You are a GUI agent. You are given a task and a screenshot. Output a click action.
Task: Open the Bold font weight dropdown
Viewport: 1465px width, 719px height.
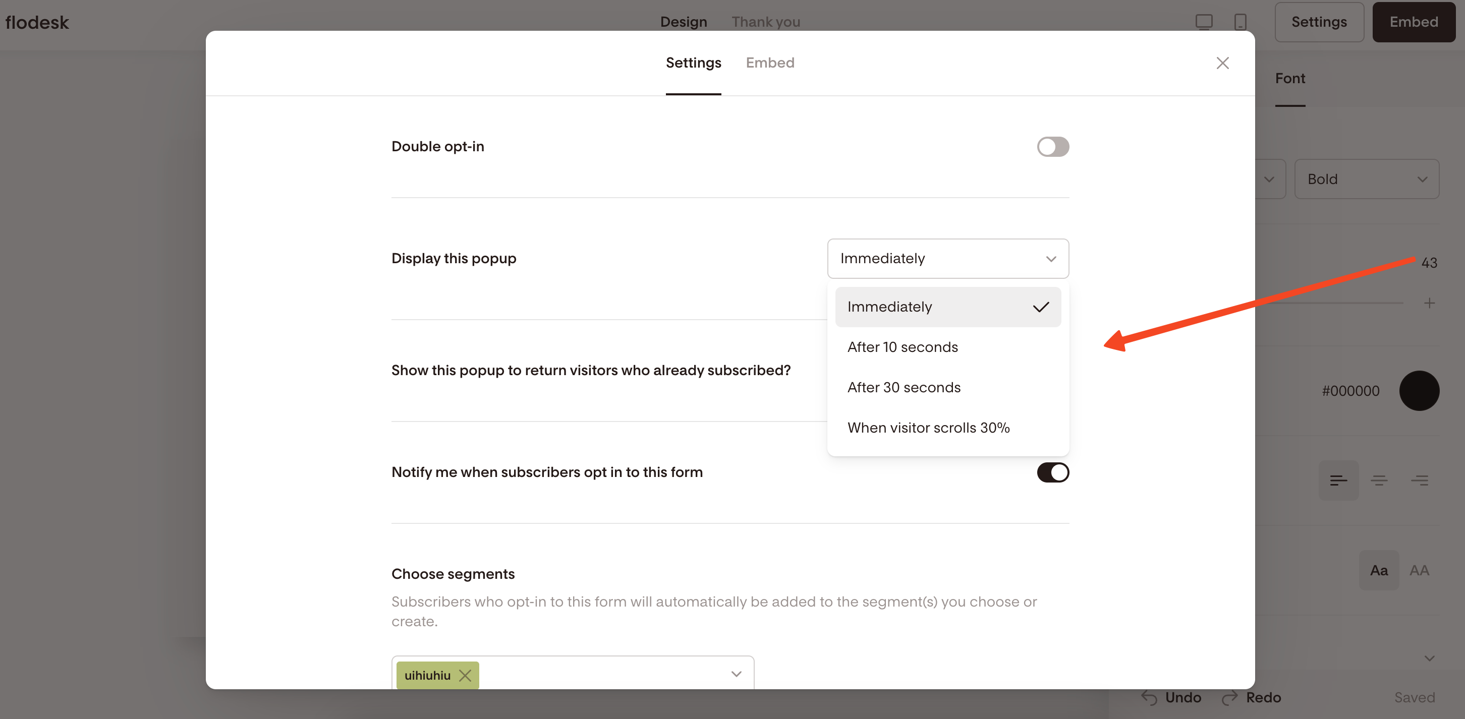pyautogui.click(x=1366, y=179)
